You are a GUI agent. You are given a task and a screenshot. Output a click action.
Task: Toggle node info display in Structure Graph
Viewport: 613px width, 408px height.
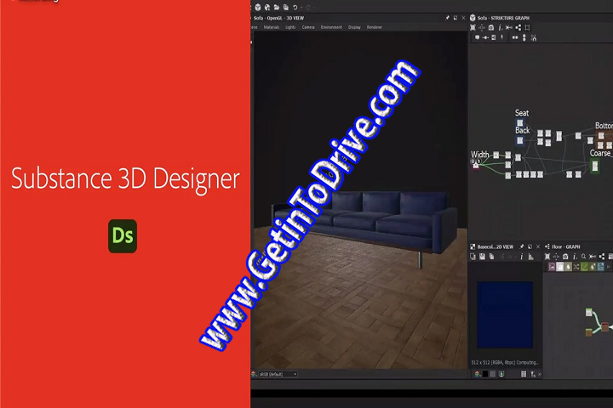click(x=500, y=28)
